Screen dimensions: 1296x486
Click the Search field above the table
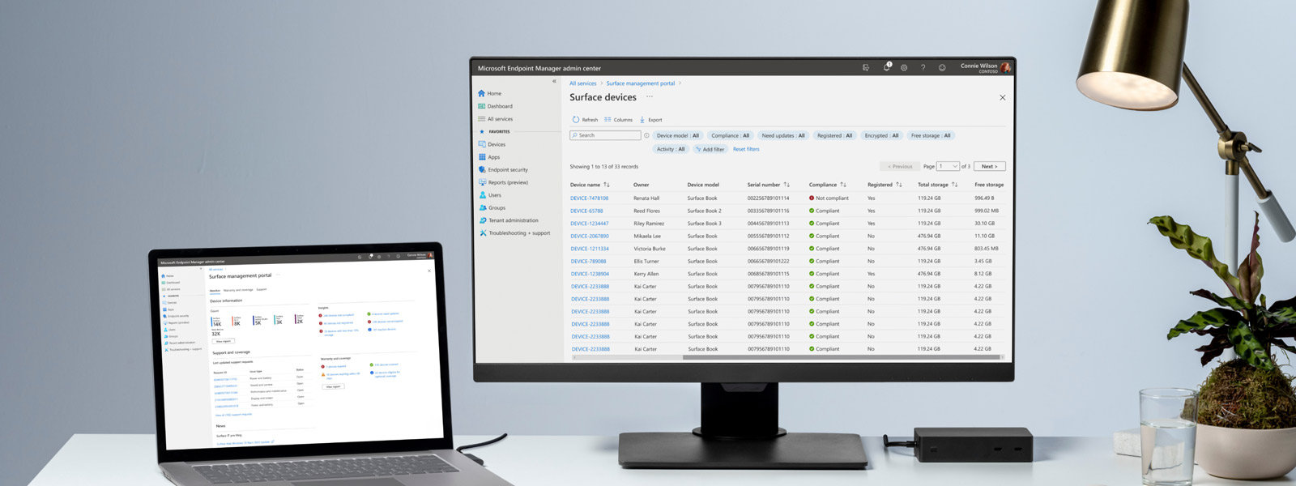click(607, 135)
